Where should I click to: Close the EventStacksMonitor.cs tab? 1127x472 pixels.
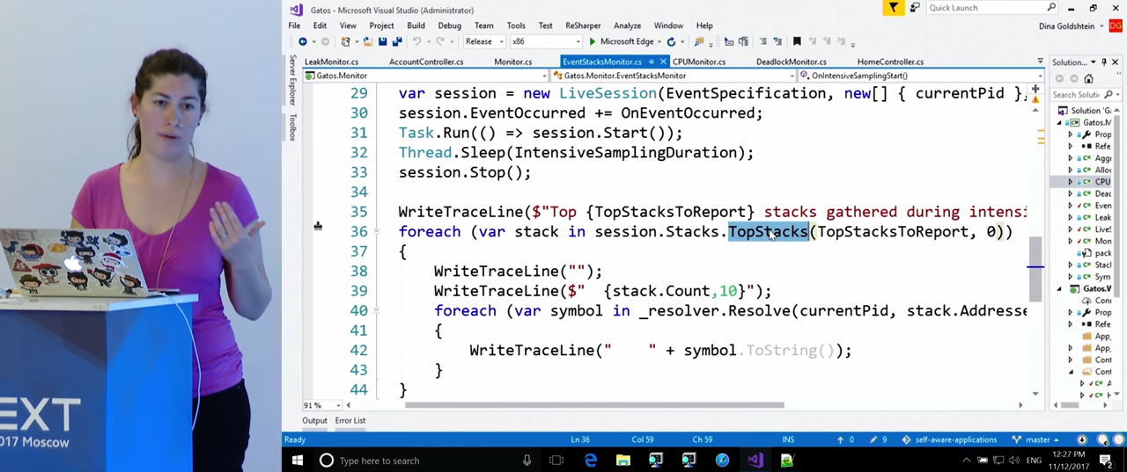(x=663, y=62)
